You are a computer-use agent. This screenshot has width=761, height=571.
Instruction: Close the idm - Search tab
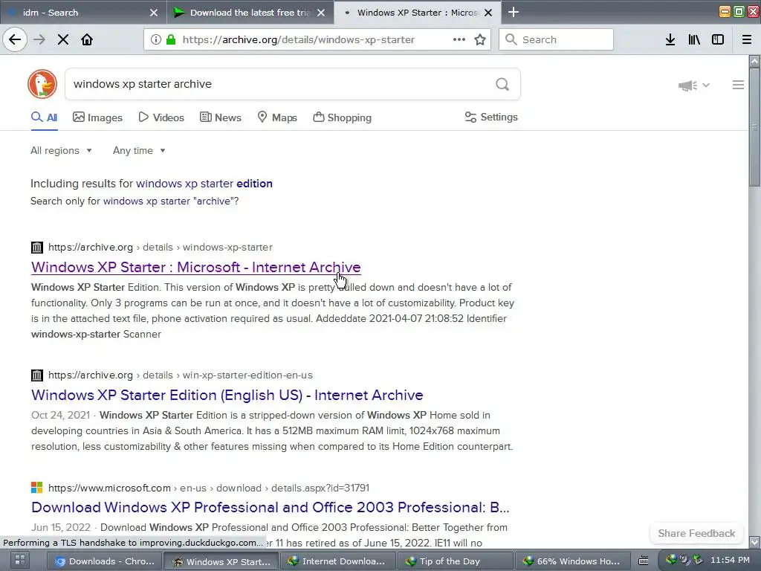point(153,13)
